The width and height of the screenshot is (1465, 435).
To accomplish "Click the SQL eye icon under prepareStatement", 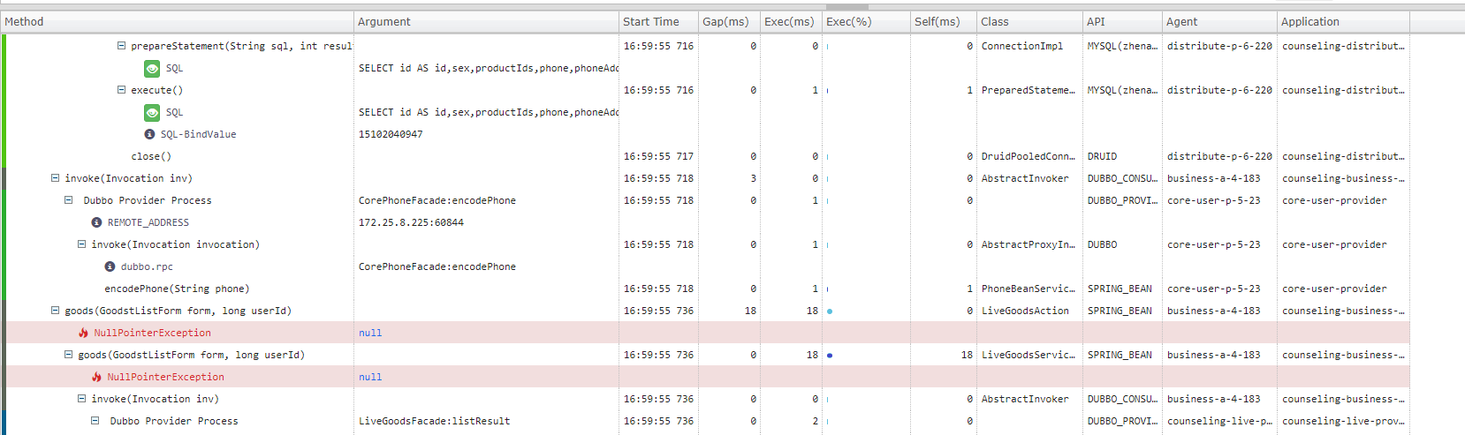I will [152, 68].
